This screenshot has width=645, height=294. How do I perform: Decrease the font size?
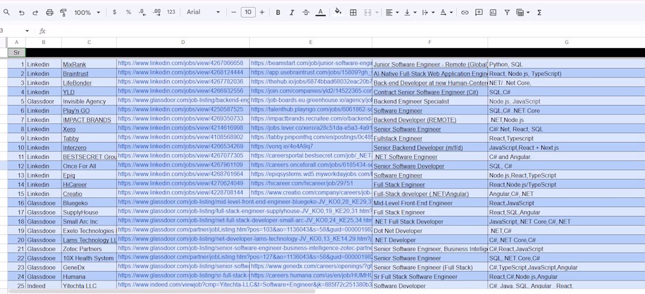(x=233, y=12)
